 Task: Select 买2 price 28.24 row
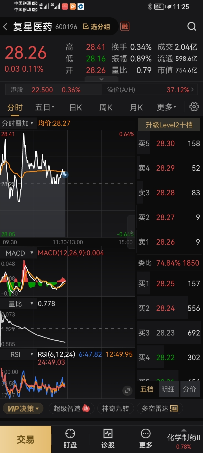pyautogui.click(x=169, y=308)
